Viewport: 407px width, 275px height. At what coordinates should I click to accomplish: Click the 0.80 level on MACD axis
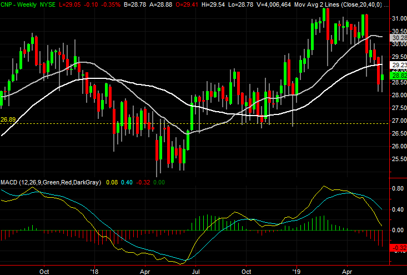point(398,188)
